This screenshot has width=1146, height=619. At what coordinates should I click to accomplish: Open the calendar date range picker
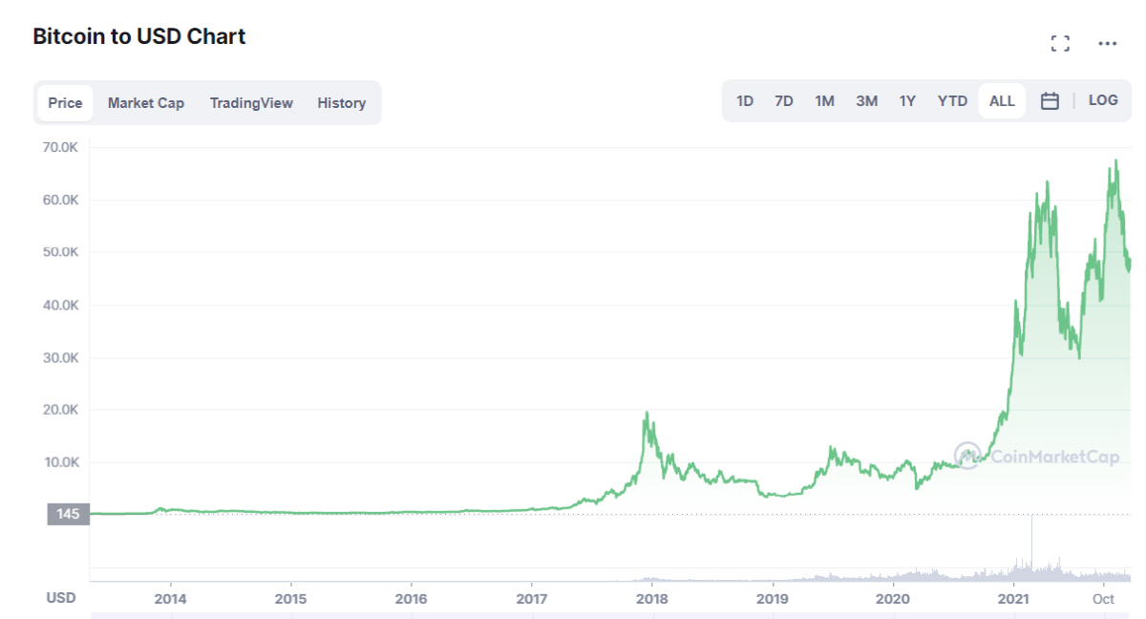click(1050, 100)
